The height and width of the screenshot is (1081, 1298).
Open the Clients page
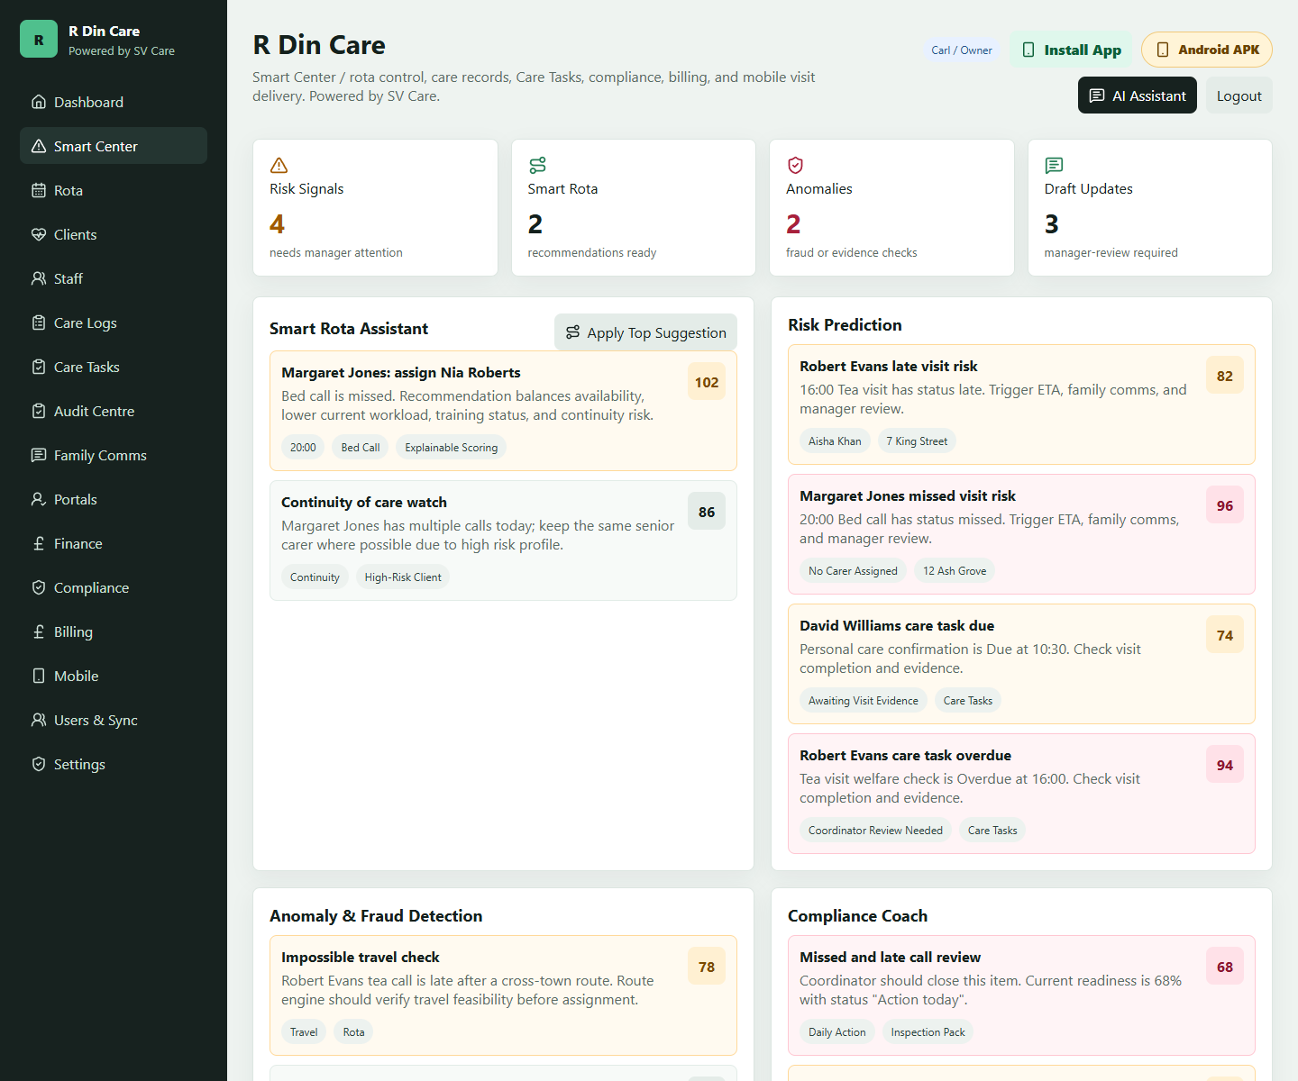point(114,234)
